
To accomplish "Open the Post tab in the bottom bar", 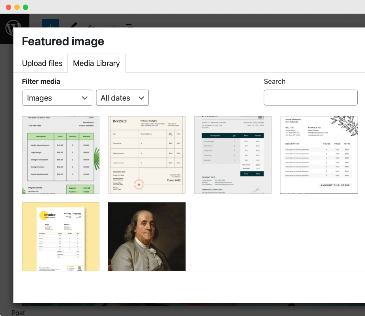I will (18, 313).
